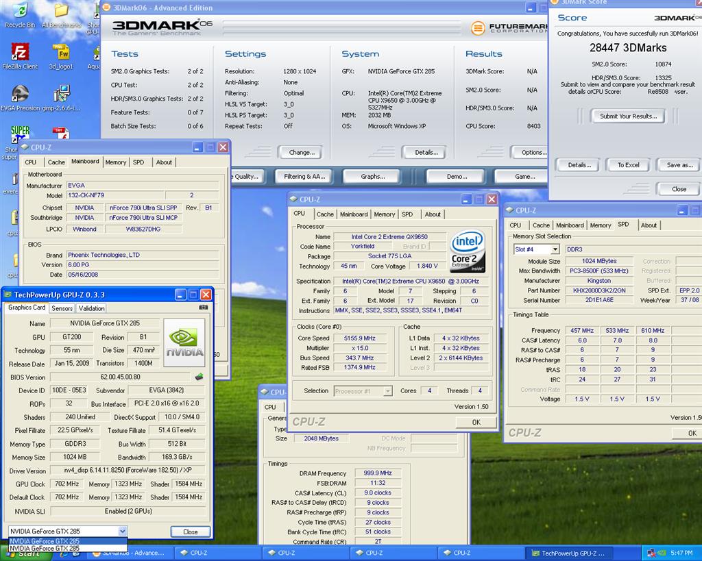This screenshot has height=561, width=702.
Task: Click Driver Version field in GPU-Z
Action: tap(128, 470)
